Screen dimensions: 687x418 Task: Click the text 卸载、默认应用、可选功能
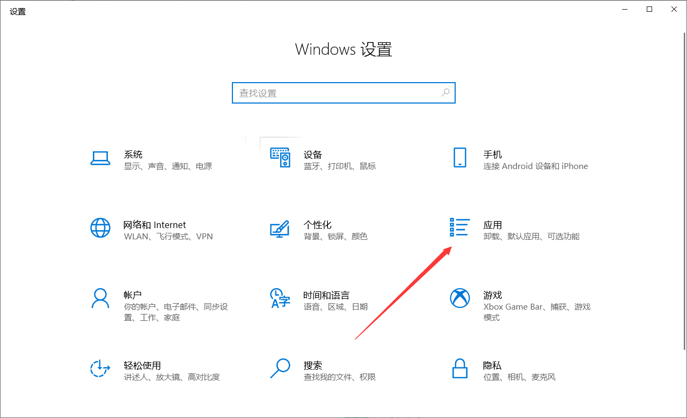click(531, 237)
